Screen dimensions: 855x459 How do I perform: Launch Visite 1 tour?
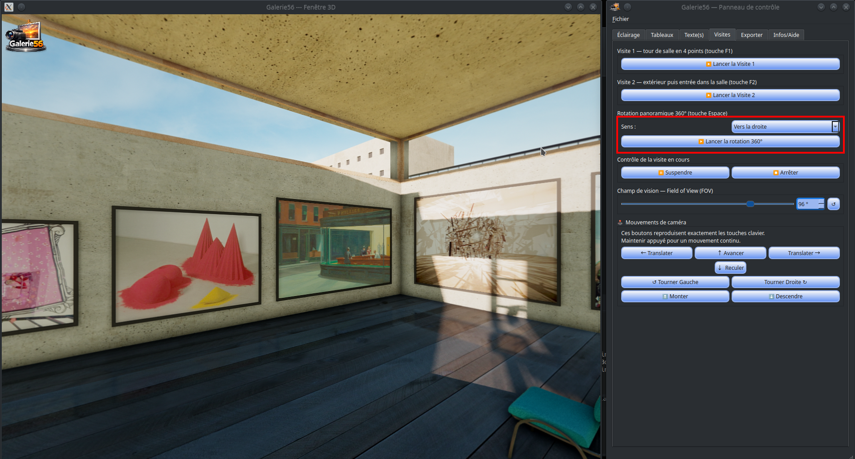(x=730, y=64)
